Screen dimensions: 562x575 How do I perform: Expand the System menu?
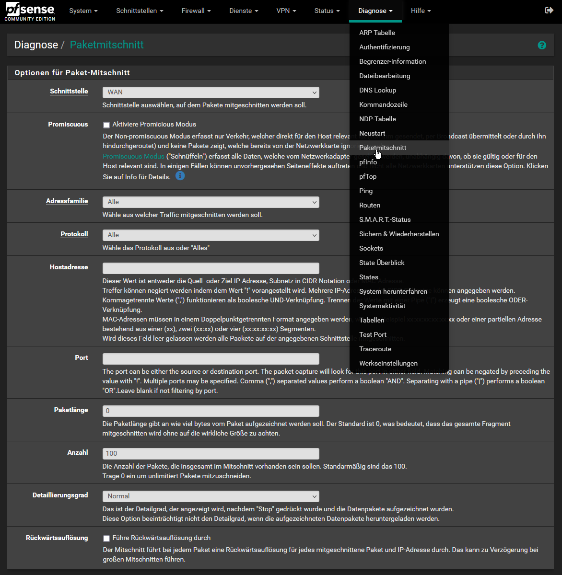pyautogui.click(x=83, y=11)
